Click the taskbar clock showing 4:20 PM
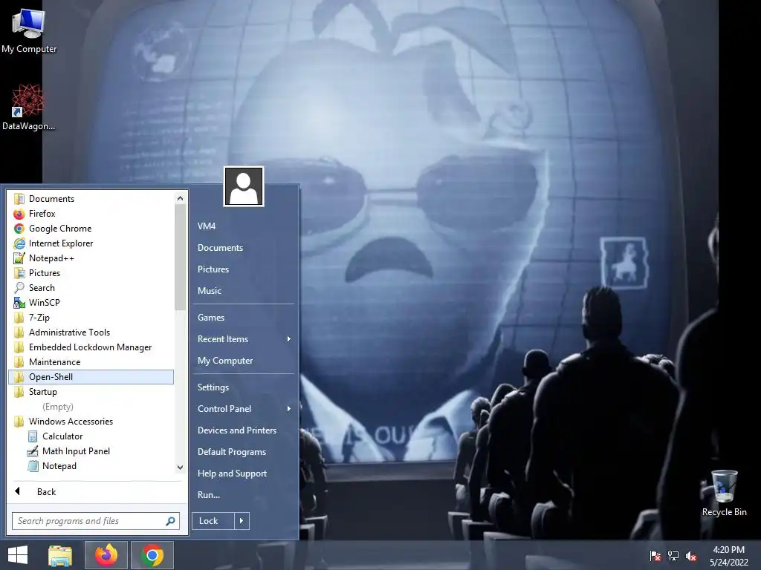The image size is (761, 570). coord(728,556)
